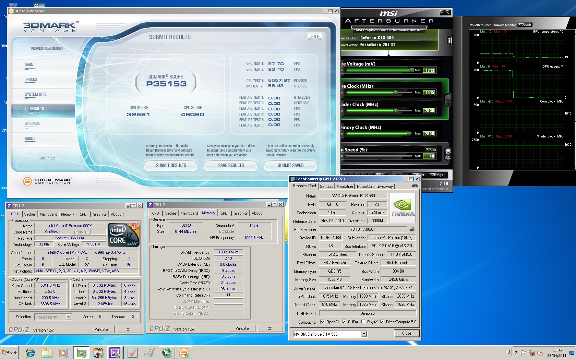Click the Core Voltage slider handle in Afterburner

coord(412,70)
